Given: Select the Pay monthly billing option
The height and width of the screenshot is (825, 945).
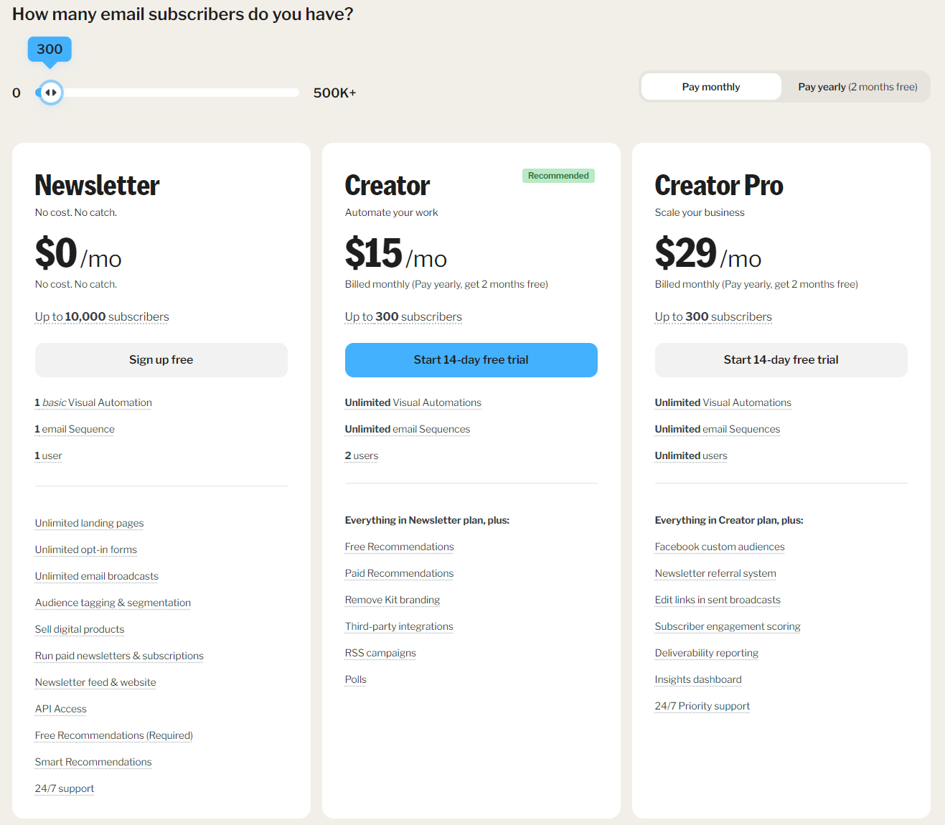Looking at the screenshot, I should tap(710, 87).
